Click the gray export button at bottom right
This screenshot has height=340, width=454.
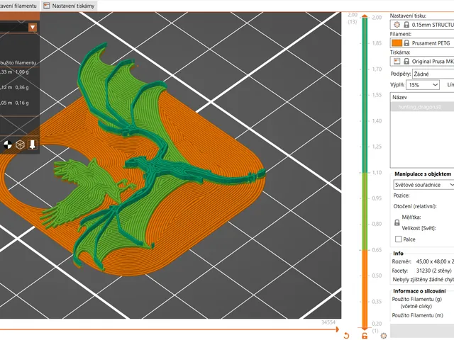point(422,330)
